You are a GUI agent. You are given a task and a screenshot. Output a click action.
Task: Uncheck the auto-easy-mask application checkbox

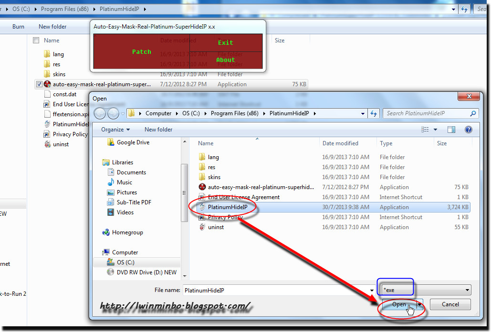pyautogui.click(x=39, y=84)
